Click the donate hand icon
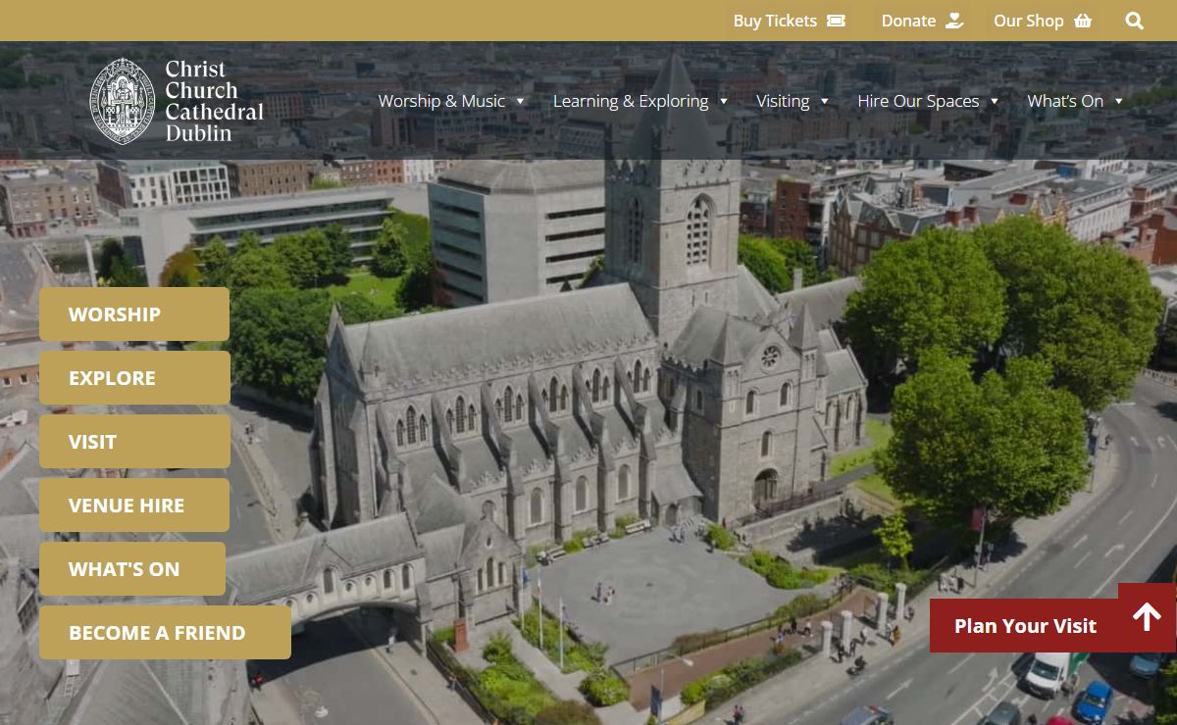The height and width of the screenshot is (725, 1177). [954, 21]
